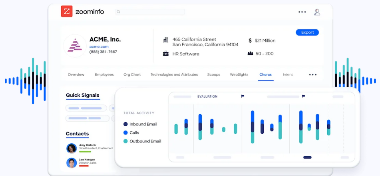Open Amy Hallock's avatar photo
Screen dimensions: 380x176
pos(72,148)
